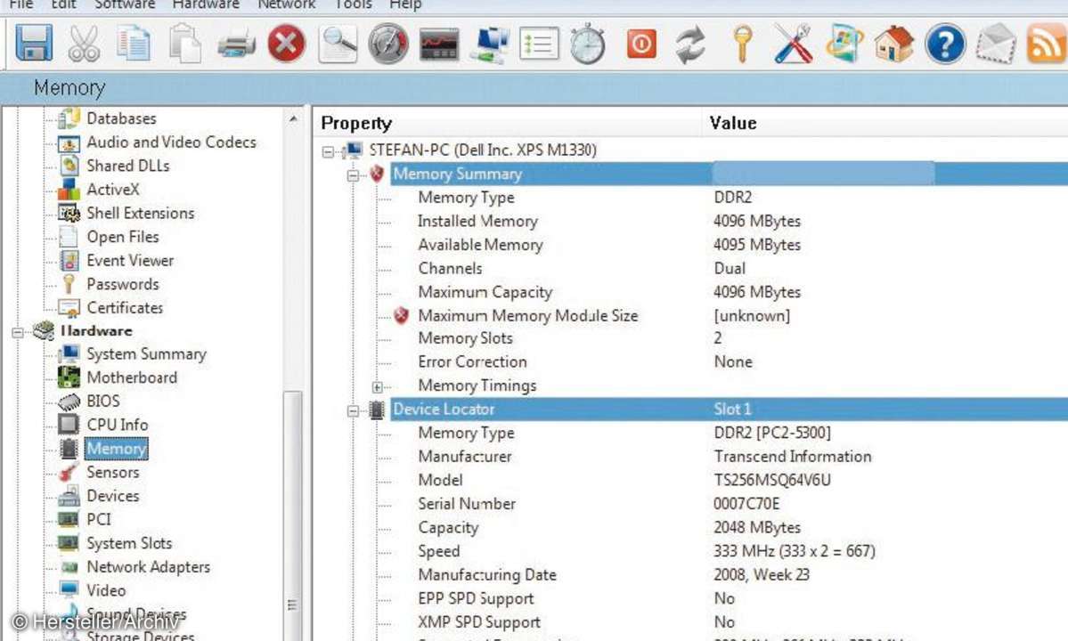Open the Network menu

coord(287,4)
